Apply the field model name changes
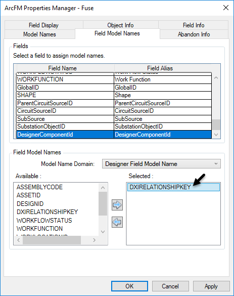 click(x=211, y=286)
